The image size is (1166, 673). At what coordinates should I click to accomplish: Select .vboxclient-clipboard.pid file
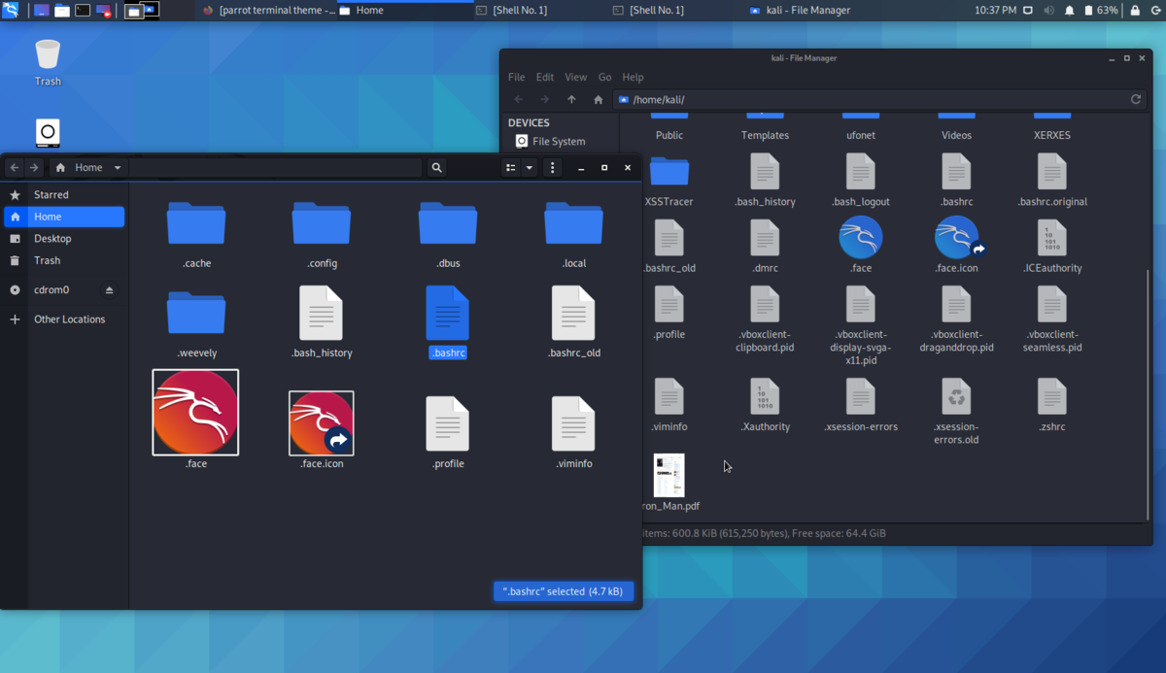click(765, 320)
